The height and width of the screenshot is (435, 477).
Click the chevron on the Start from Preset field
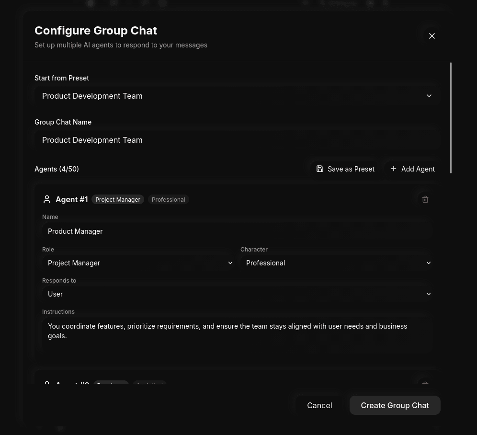point(429,96)
